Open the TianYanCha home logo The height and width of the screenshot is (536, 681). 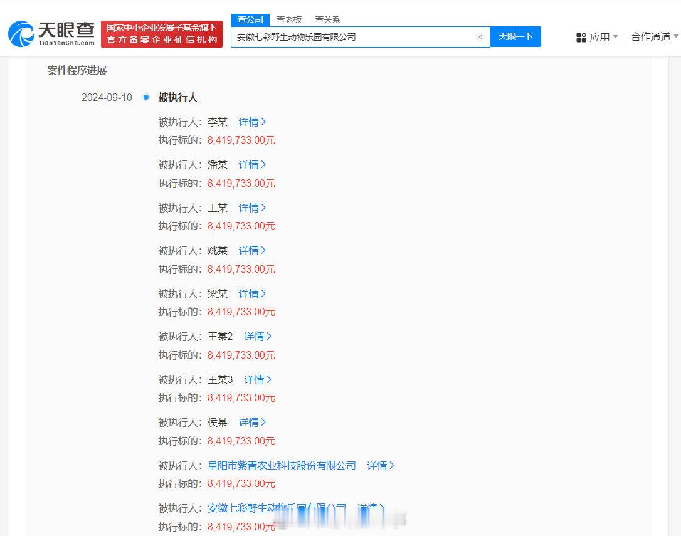pos(51,34)
